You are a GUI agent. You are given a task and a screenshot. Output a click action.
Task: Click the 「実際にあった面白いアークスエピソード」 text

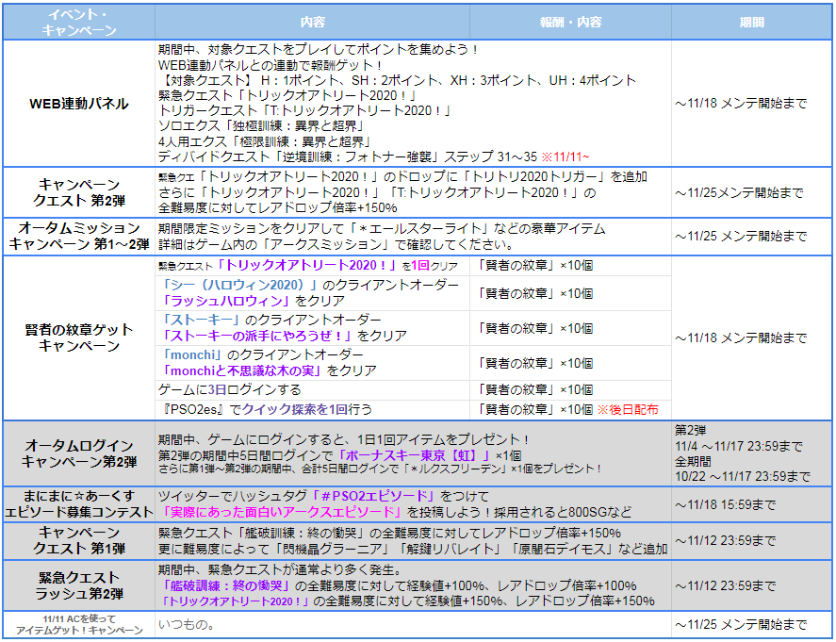click(282, 512)
